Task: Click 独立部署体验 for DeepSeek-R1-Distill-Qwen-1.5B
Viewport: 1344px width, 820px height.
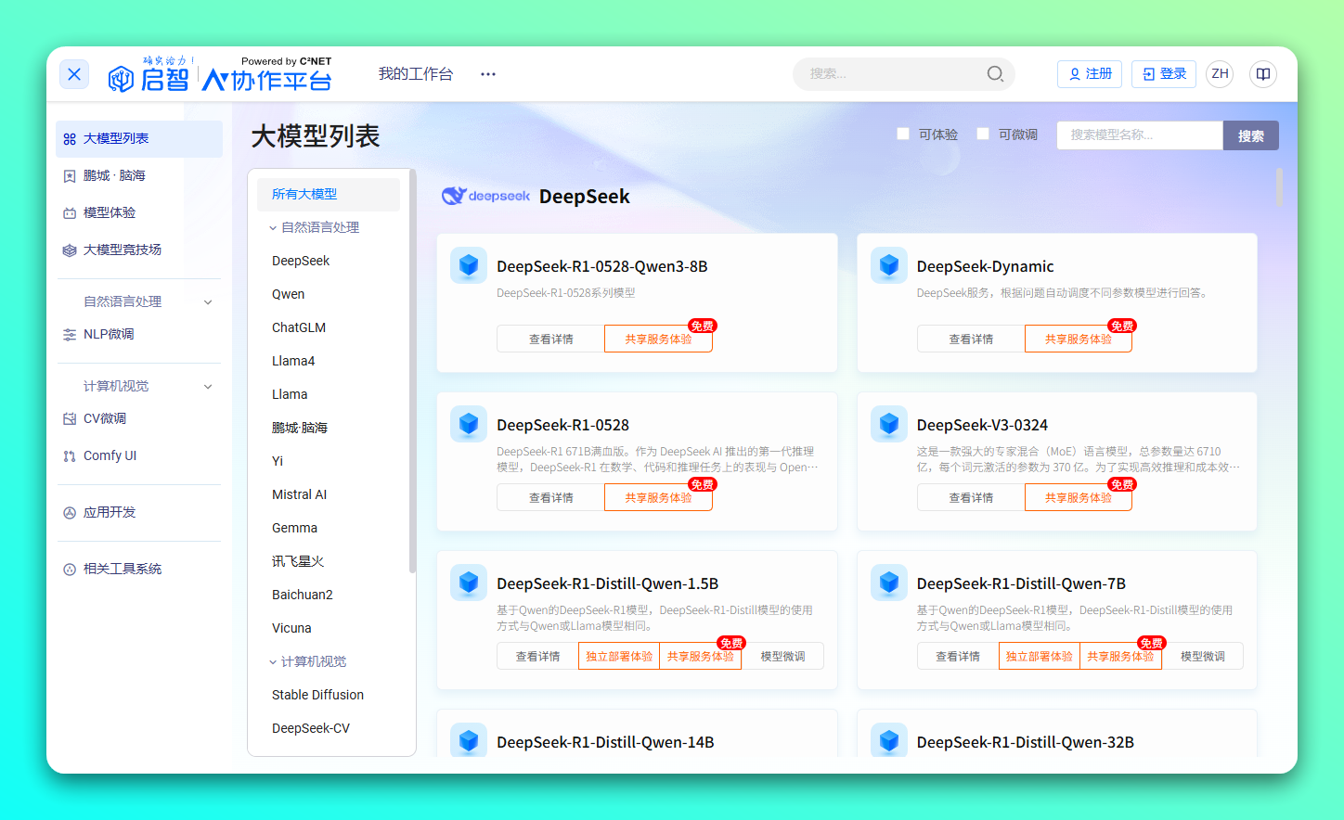Action: click(619, 656)
